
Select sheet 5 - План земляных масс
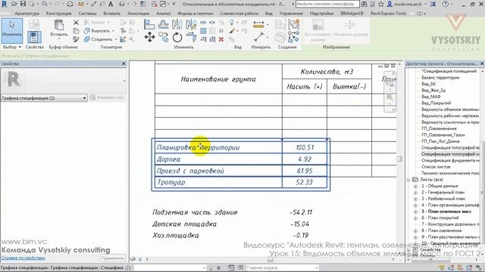tap(446, 212)
